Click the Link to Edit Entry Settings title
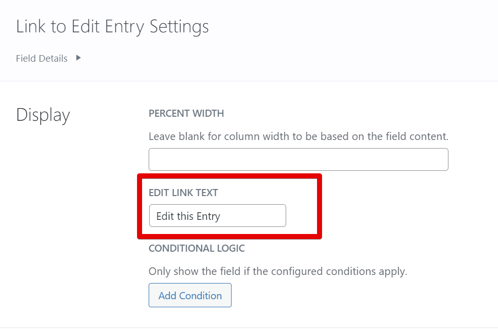 pos(112,26)
